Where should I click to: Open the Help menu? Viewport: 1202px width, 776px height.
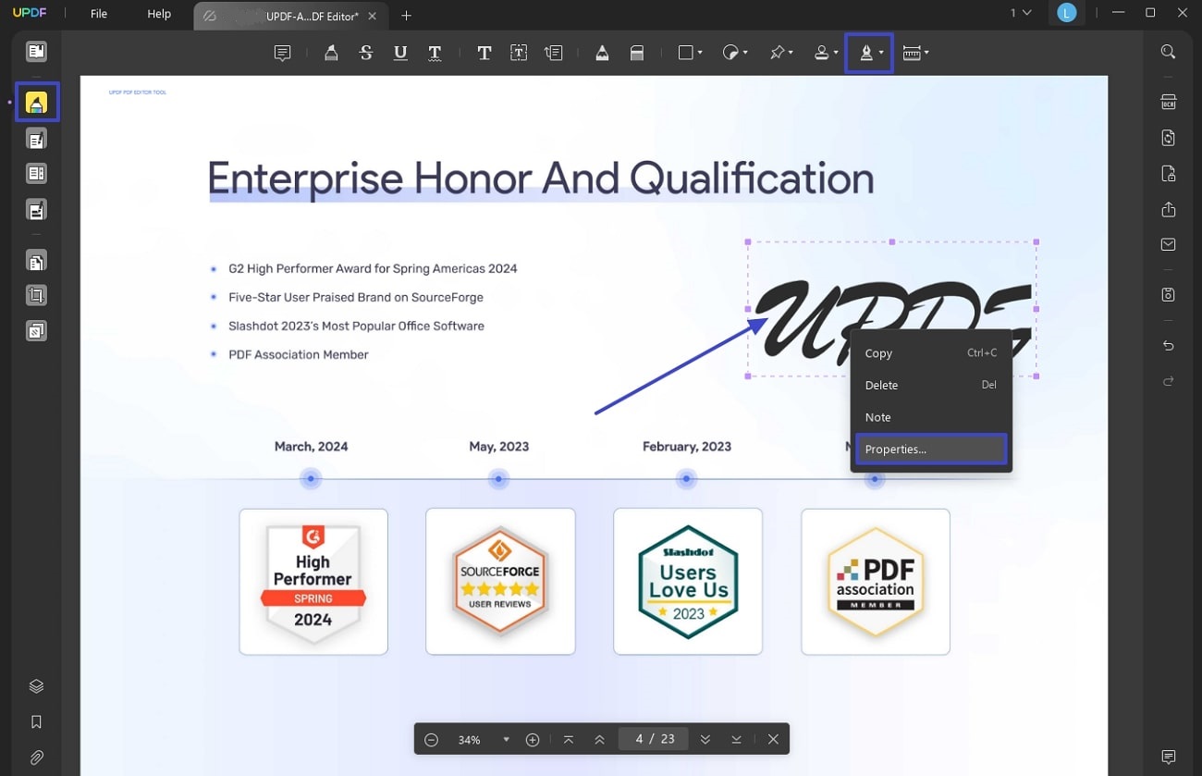pos(158,14)
